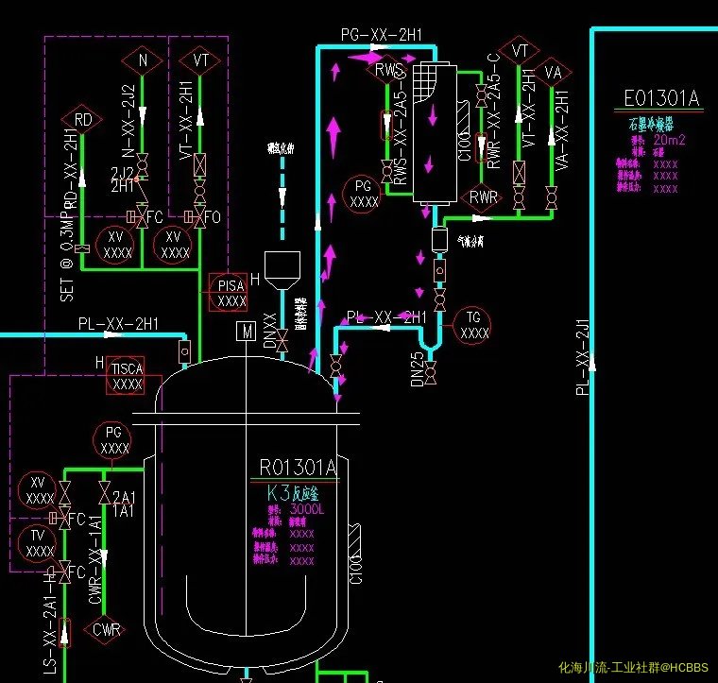Select the VA diamond connector
The width and height of the screenshot is (718, 683).
(x=553, y=73)
